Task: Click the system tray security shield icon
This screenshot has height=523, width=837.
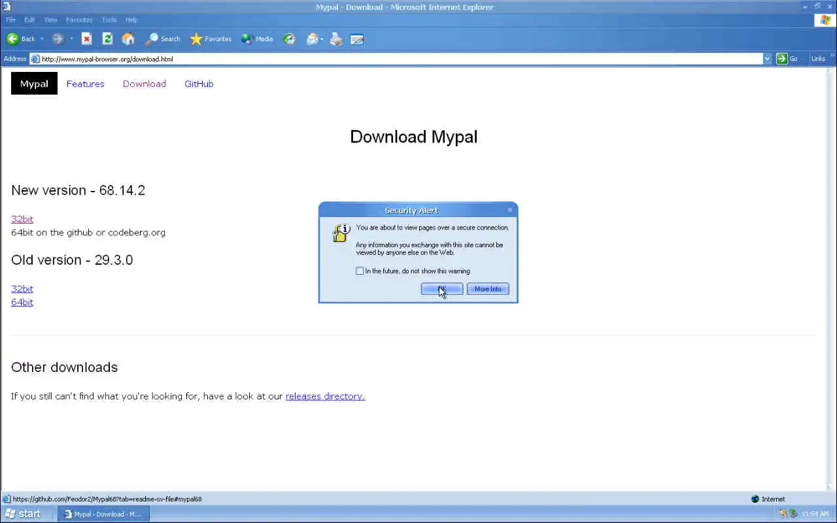Action: 783,514
